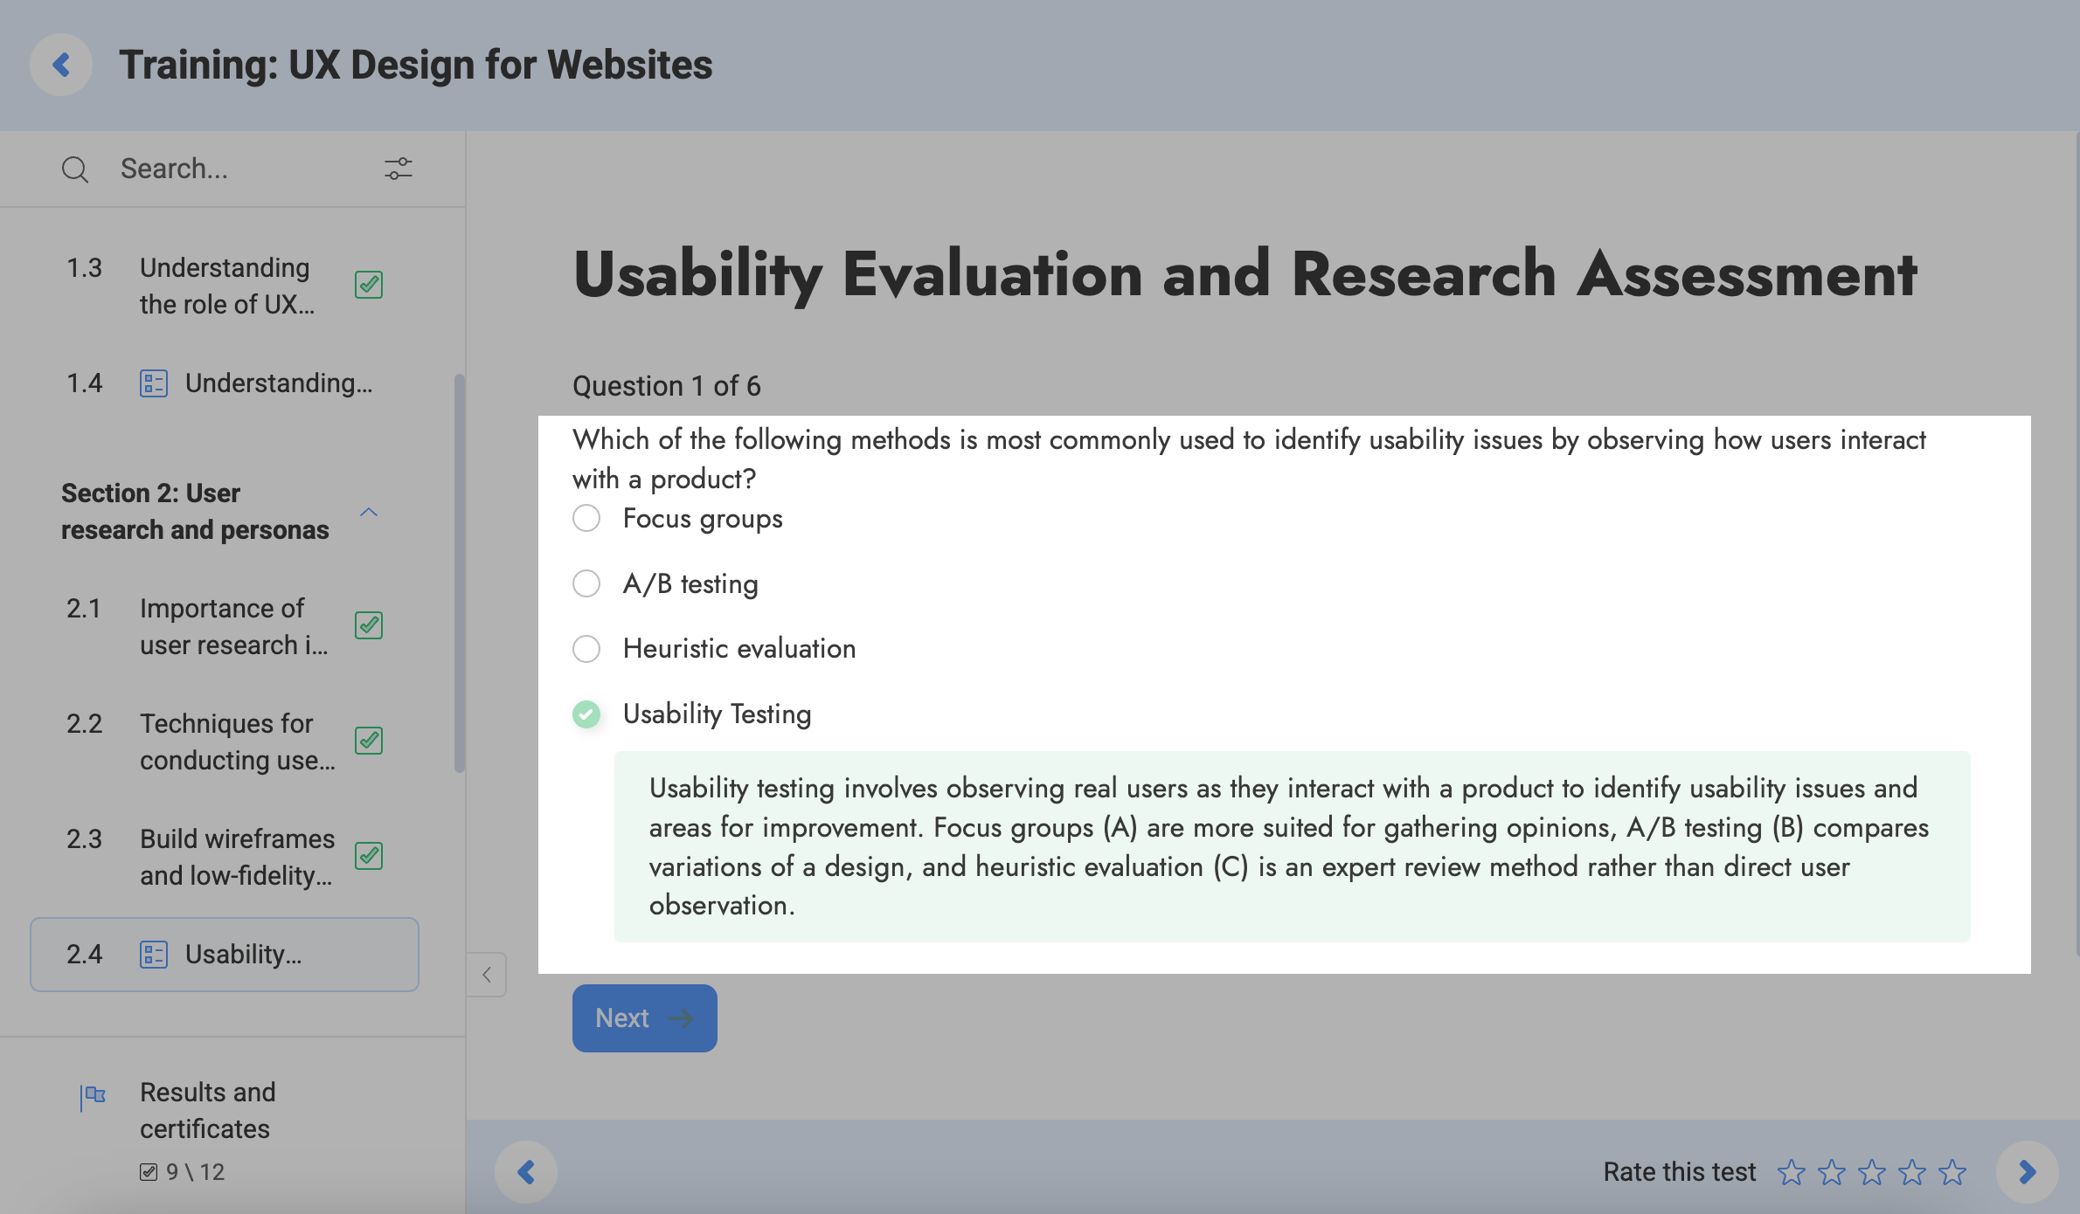
Task: Select the A/B testing radio option
Action: (x=586, y=583)
